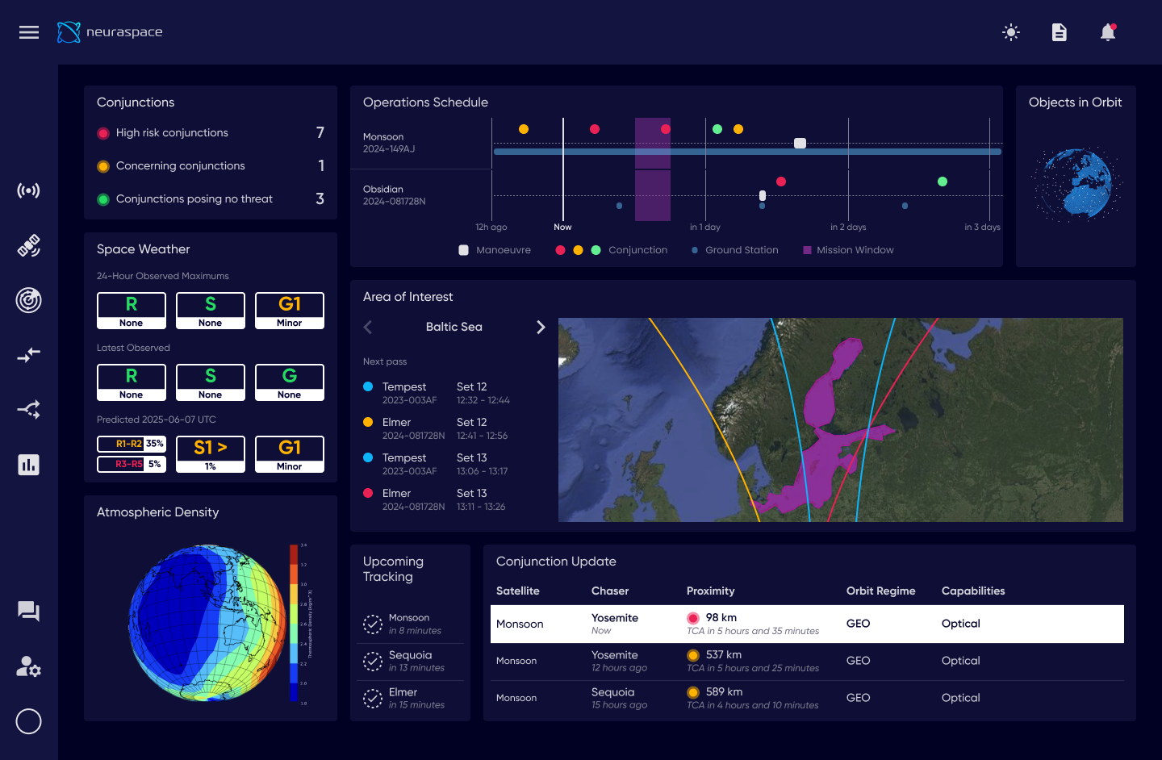The image size is (1162, 760).
Task: Go to previous area using left chevron
Action: (x=367, y=327)
